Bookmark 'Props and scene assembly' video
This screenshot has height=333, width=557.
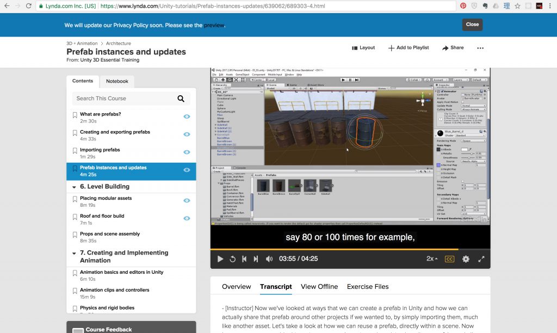click(75, 235)
